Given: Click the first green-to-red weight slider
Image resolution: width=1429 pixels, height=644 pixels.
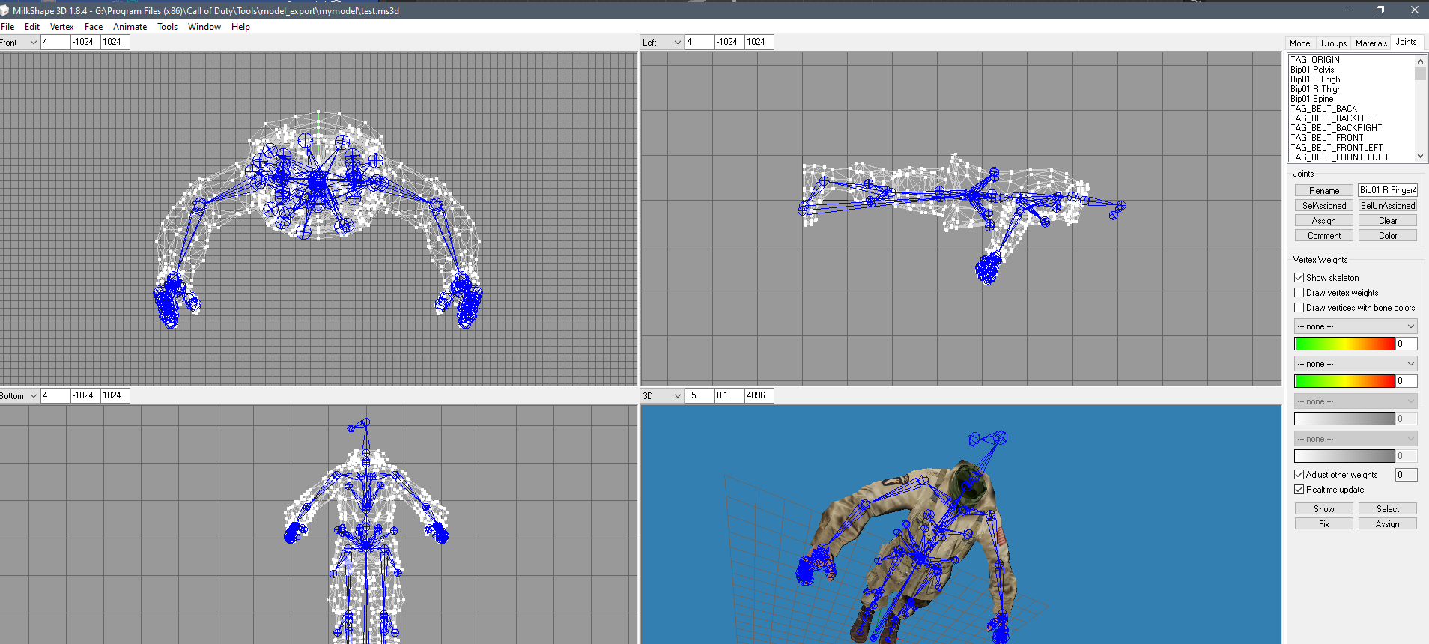Looking at the screenshot, I should pos(1344,344).
